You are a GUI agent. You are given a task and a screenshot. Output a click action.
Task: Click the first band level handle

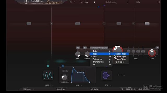coord(29,24)
